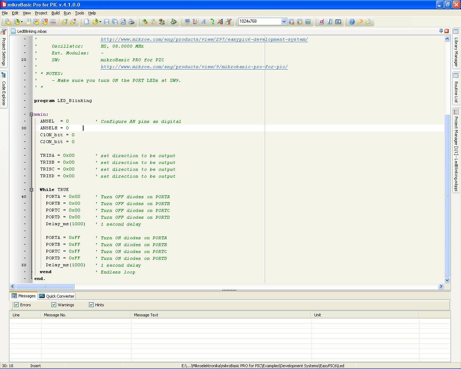
Task: Sort messages by Message No. column header
Action: [86, 315]
